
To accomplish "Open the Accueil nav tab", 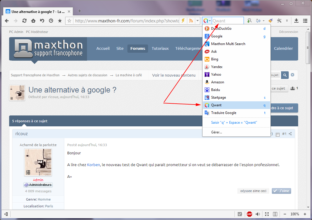I will [103, 49].
